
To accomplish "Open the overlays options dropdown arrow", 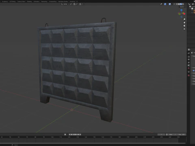I will point(172,4).
